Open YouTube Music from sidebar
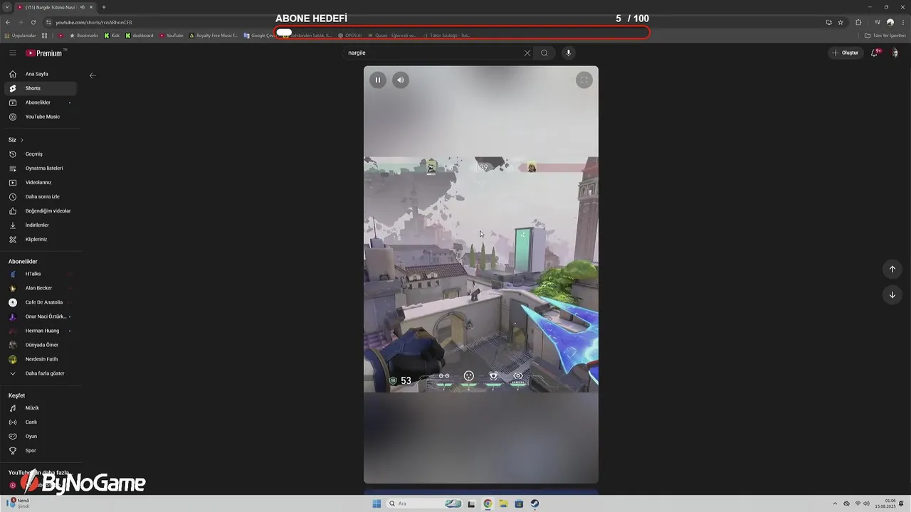This screenshot has width=911, height=512. [x=41, y=117]
